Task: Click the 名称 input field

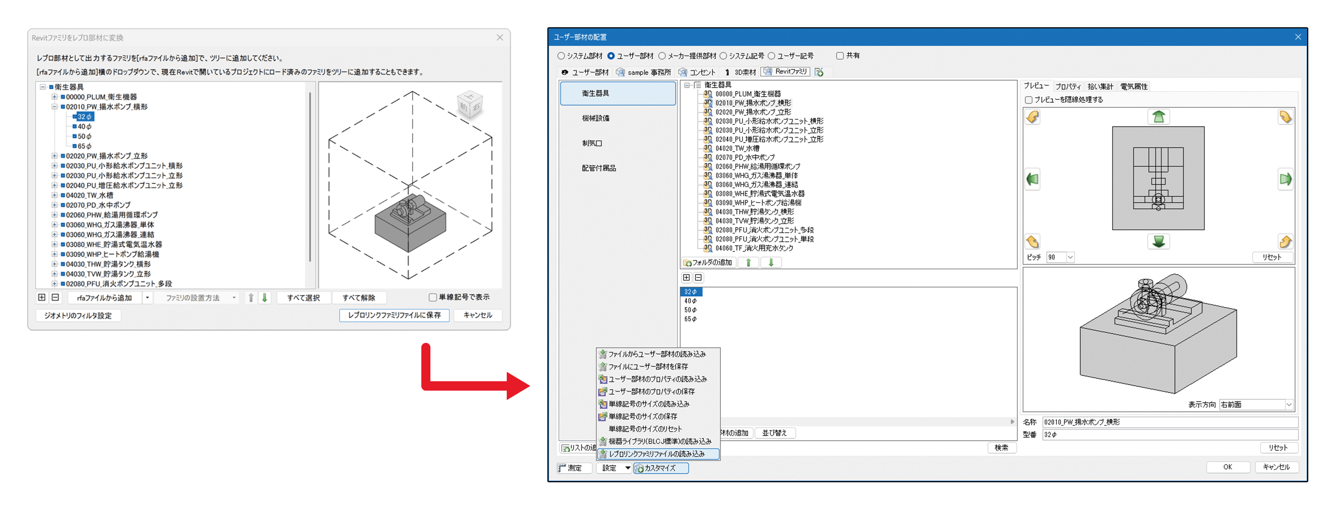Action: [1169, 422]
